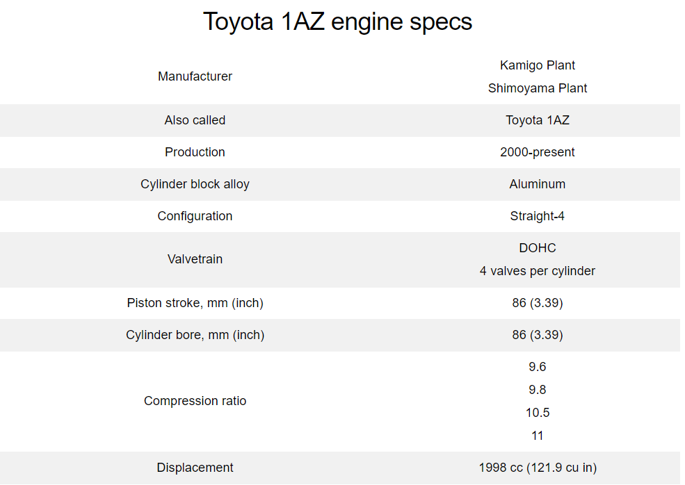The width and height of the screenshot is (685, 485).
Task: Select the Configuration row label
Action: click(195, 216)
